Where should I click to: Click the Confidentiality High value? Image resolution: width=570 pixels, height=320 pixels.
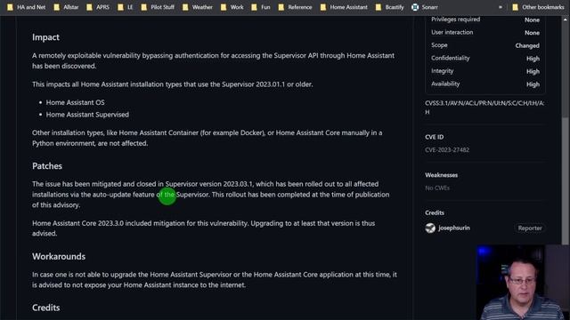533,59
